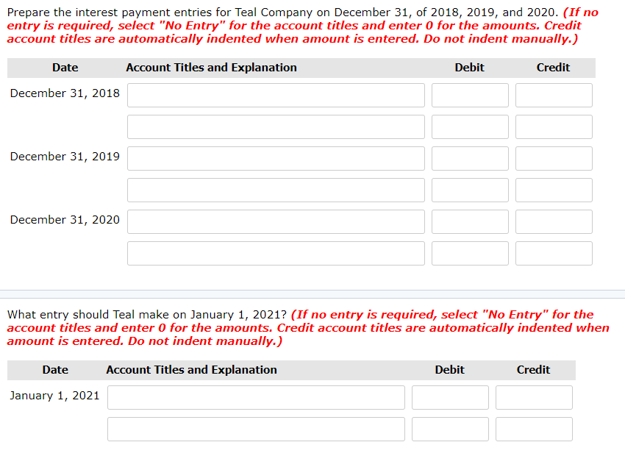Screen dimensions: 625x456
Task: Select the first account field for December 31, 2020
Action: pyautogui.click(x=276, y=221)
